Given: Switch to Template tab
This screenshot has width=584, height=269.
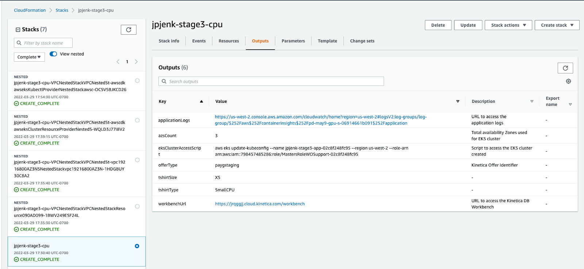Looking at the screenshot, I should (327, 41).
